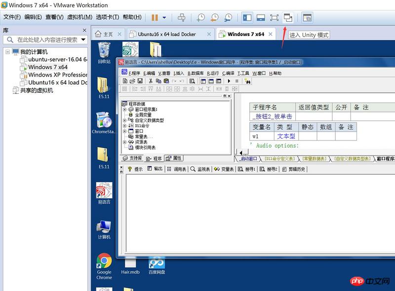
Task: Click the new file icon in 易语言 toolbar
Action: click(x=125, y=81)
